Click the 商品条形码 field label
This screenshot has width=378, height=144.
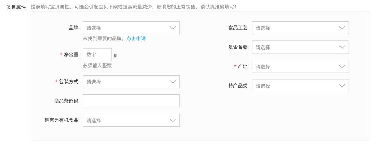coord(67,101)
